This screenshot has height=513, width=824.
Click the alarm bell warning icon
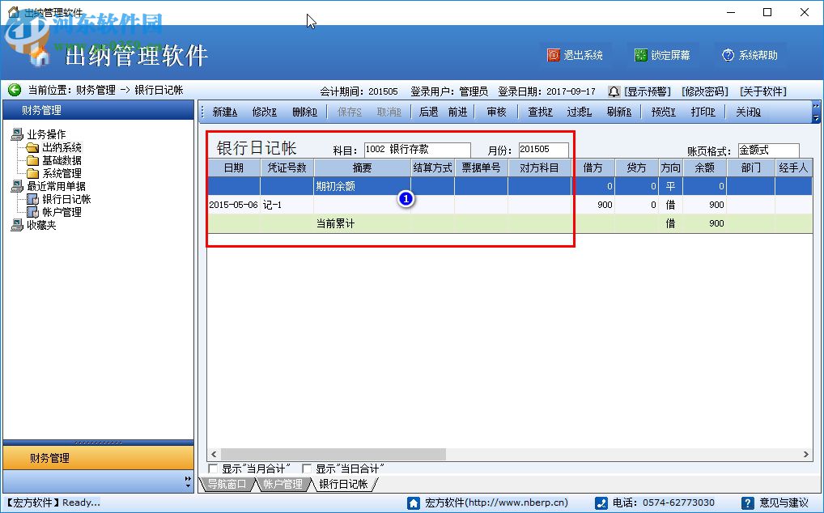pyautogui.click(x=614, y=91)
